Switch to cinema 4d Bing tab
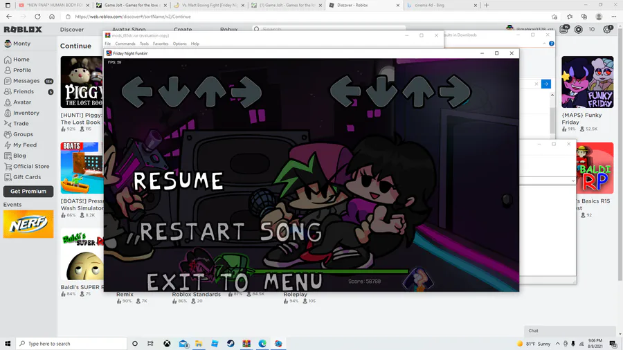Screen dimensions: 623x350 (441, 5)
